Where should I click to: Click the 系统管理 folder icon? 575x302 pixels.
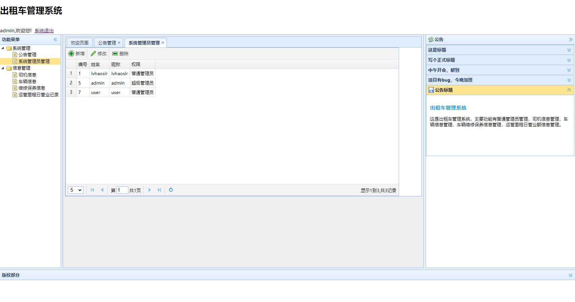[9, 48]
